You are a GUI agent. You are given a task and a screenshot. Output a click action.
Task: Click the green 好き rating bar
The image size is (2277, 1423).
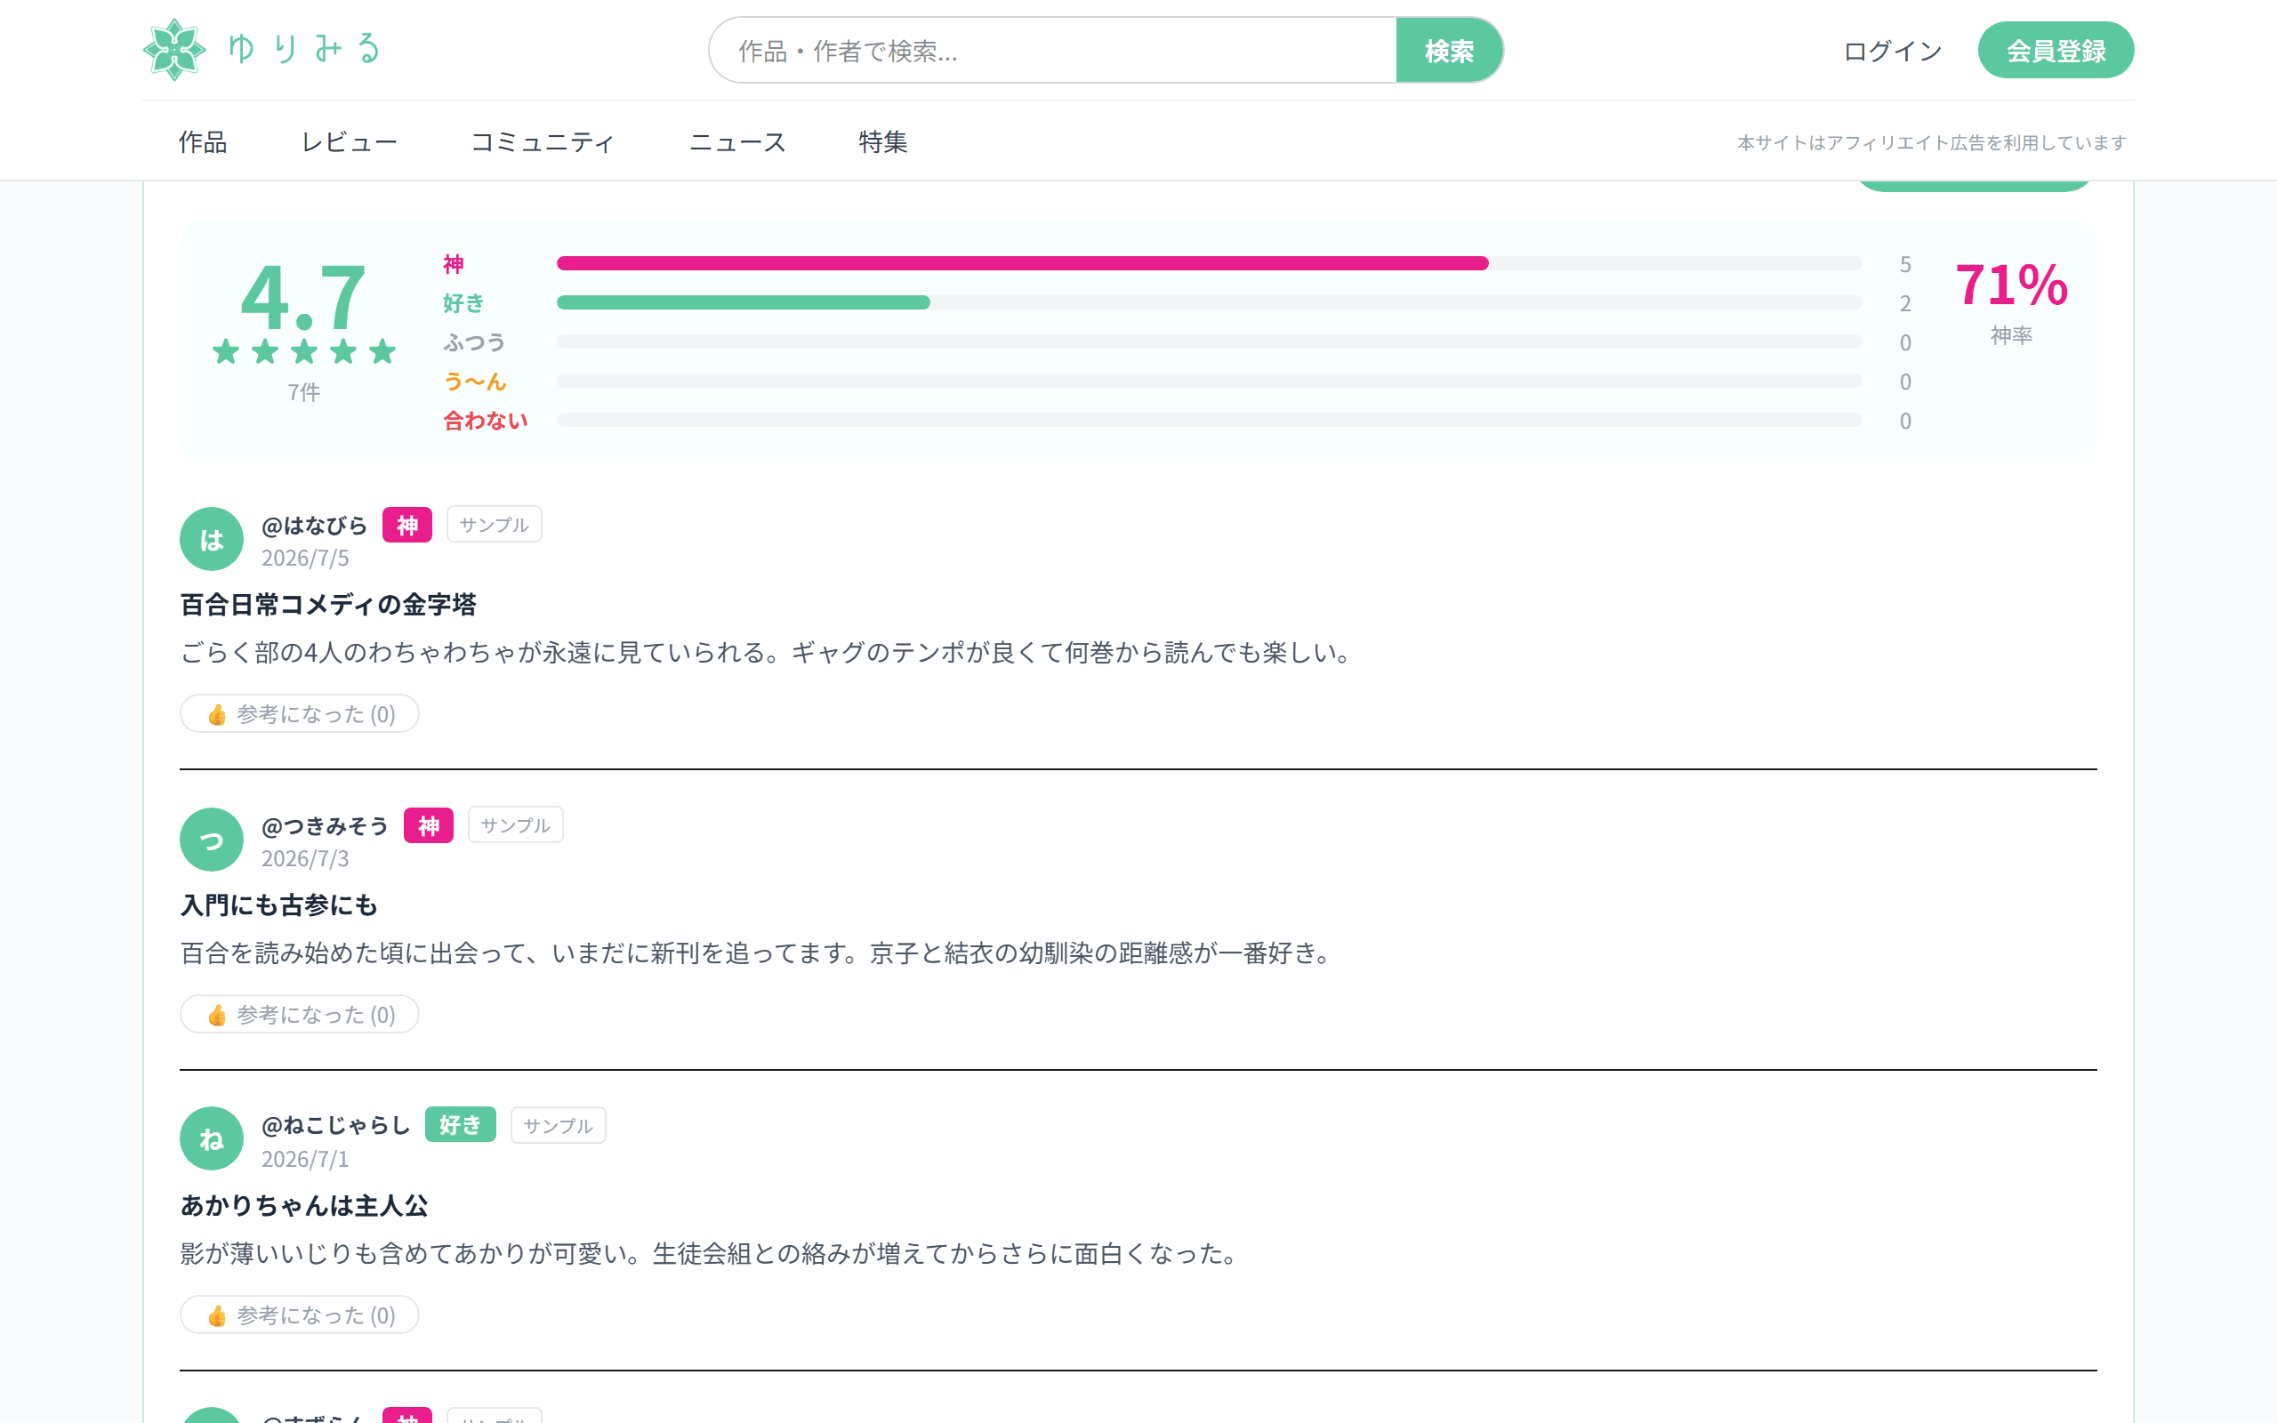pos(744,302)
